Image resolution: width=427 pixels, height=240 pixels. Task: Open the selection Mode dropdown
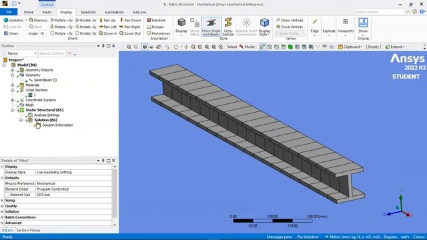coord(248,47)
